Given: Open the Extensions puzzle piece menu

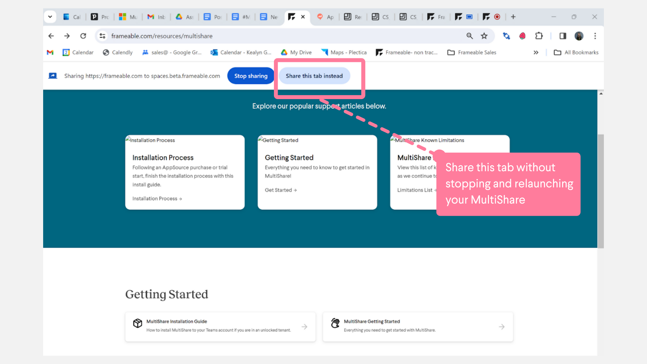Looking at the screenshot, I should (539, 36).
